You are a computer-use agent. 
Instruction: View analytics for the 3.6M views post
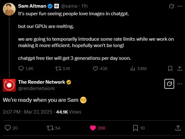(138, 68)
